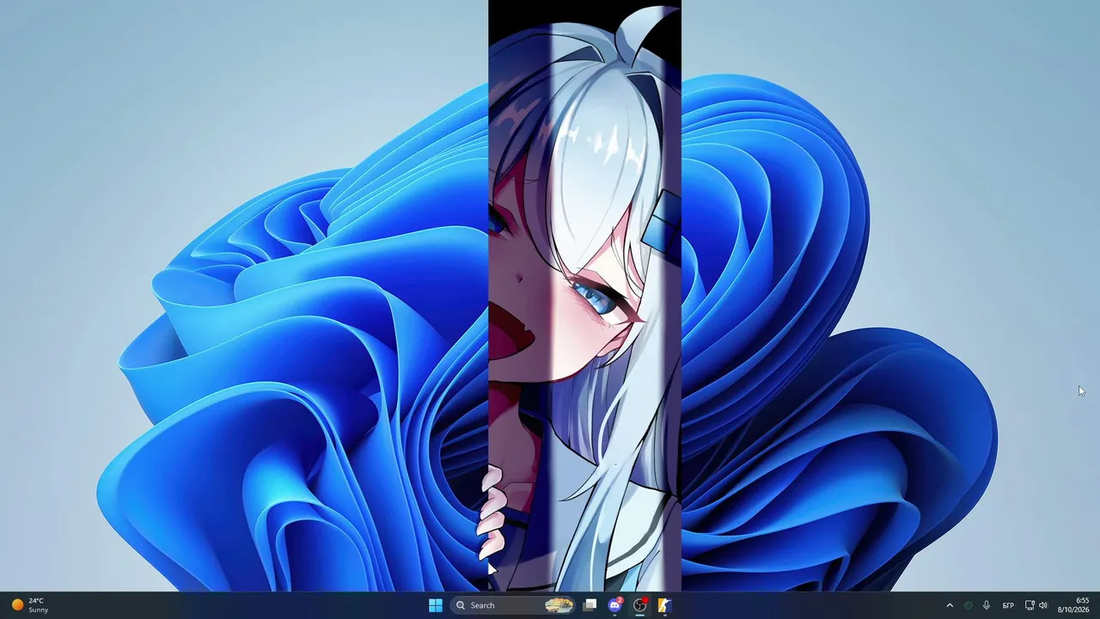Click the microphone tray icon
The image size is (1100, 619).
(987, 605)
